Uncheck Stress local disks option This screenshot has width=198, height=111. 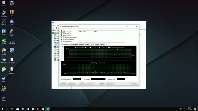[x=64, y=39]
